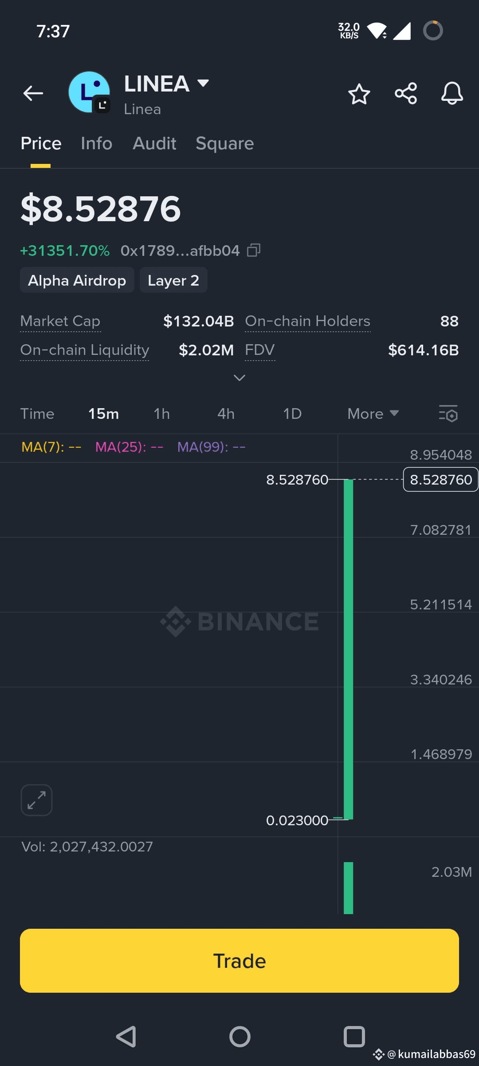Image resolution: width=479 pixels, height=1066 pixels.
Task: Set a price alert with bell icon
Action: tap(452, 93)
